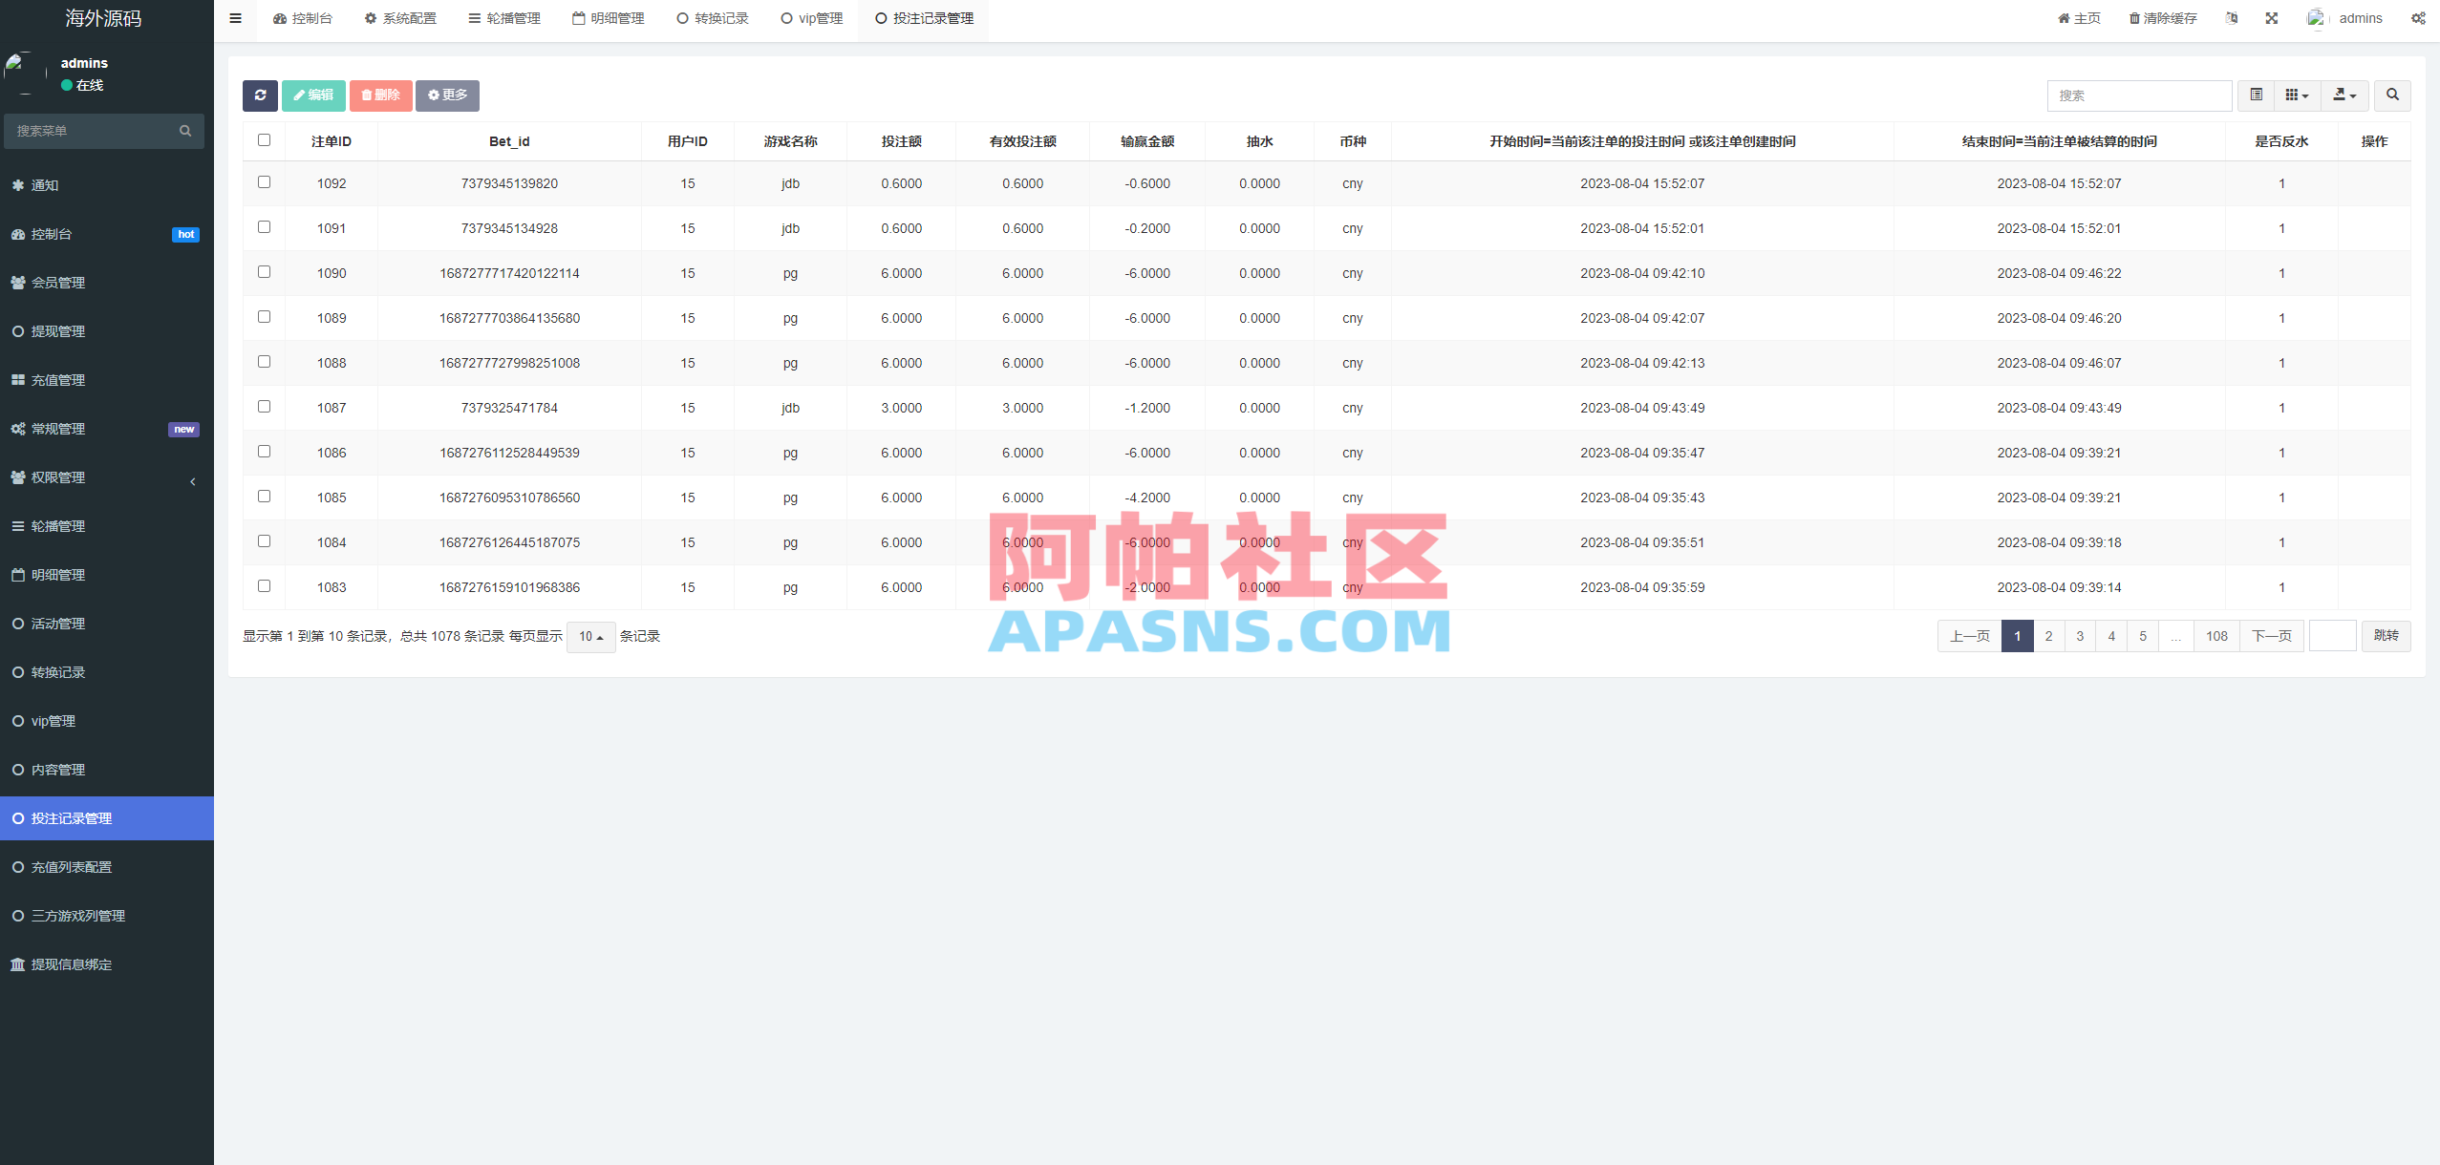Click the 删除 delete button

pos(380,95)
